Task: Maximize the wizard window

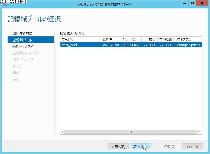Action: coord(192,3)
